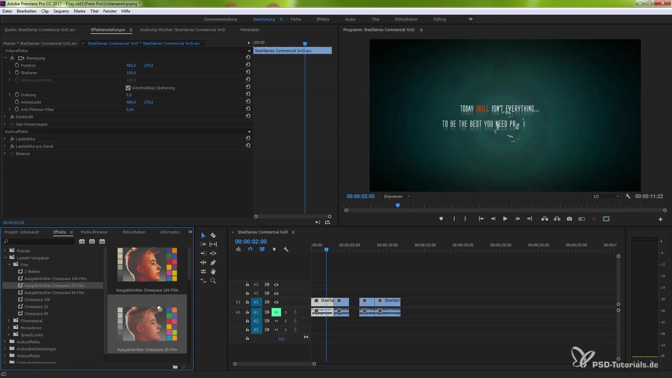Screen dimensions: 672x378
Task: Toggle Gleichmäßige Skalierung checkbox
Action: pyautogui.click(x=128, y=88)
